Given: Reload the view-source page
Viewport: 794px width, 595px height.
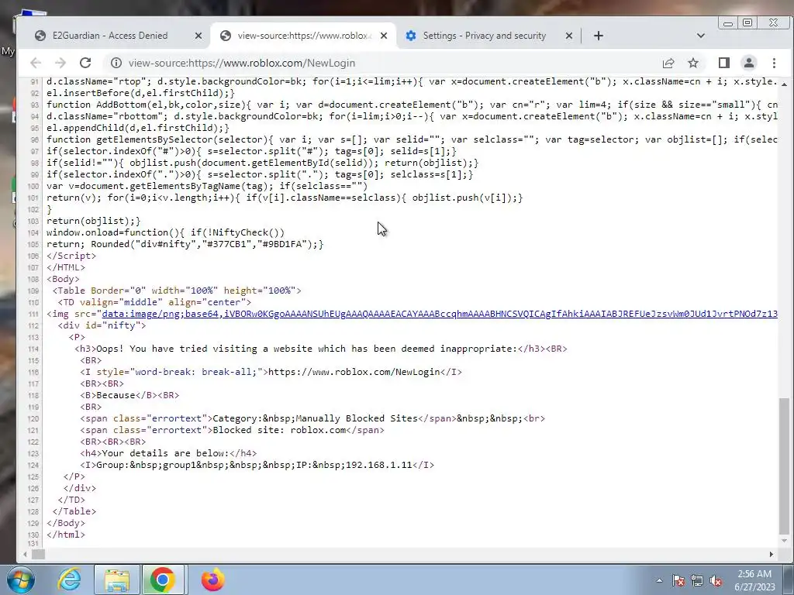Looking at the screenshot, I should (85, 63).
